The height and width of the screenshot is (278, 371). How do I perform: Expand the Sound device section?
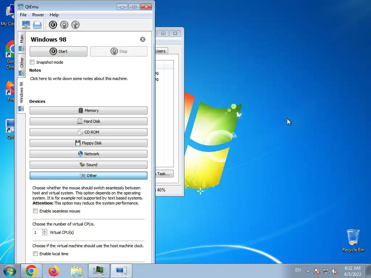click(x=88, y=165)
